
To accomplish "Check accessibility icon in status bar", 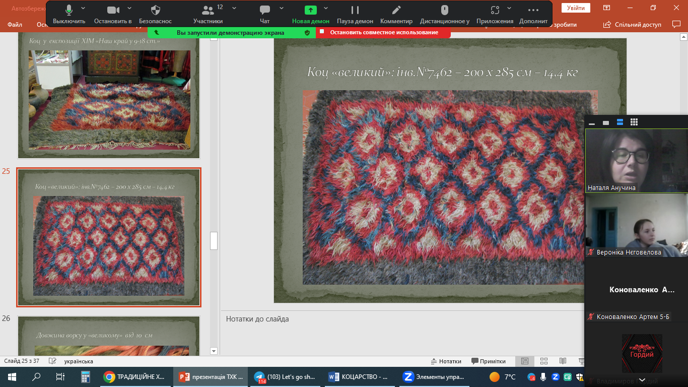I will (52, 361).
